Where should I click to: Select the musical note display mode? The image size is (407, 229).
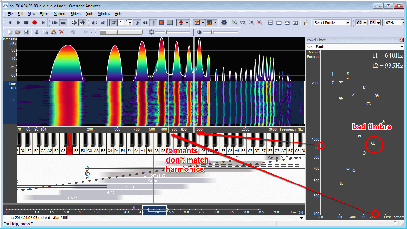(137, 23)
